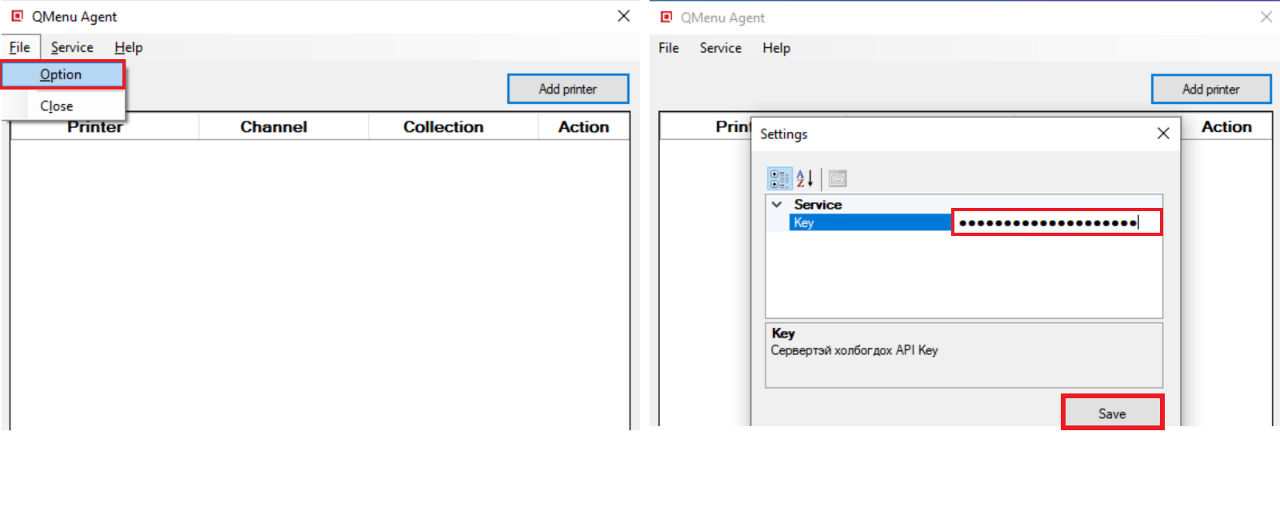
Task: Click QMenu Agent logo in left window title bar
Action: 17,16
